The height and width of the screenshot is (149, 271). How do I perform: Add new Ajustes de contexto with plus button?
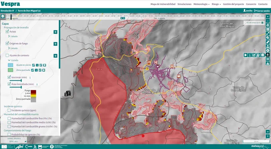(x=55, y=56)
